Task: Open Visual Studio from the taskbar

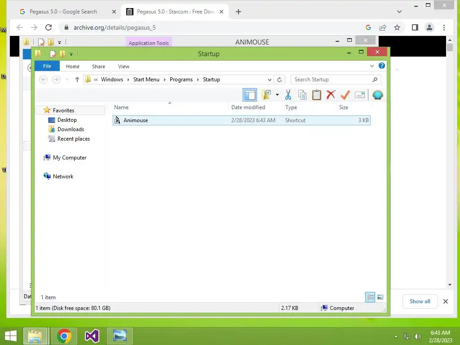Action: point(92,336)
